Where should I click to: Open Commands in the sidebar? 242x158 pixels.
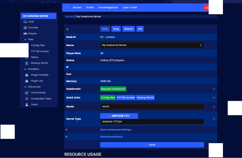[x=38, y=93]
